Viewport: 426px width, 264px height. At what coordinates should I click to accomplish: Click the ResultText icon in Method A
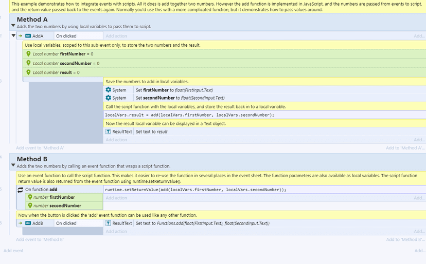click(108, 131)
